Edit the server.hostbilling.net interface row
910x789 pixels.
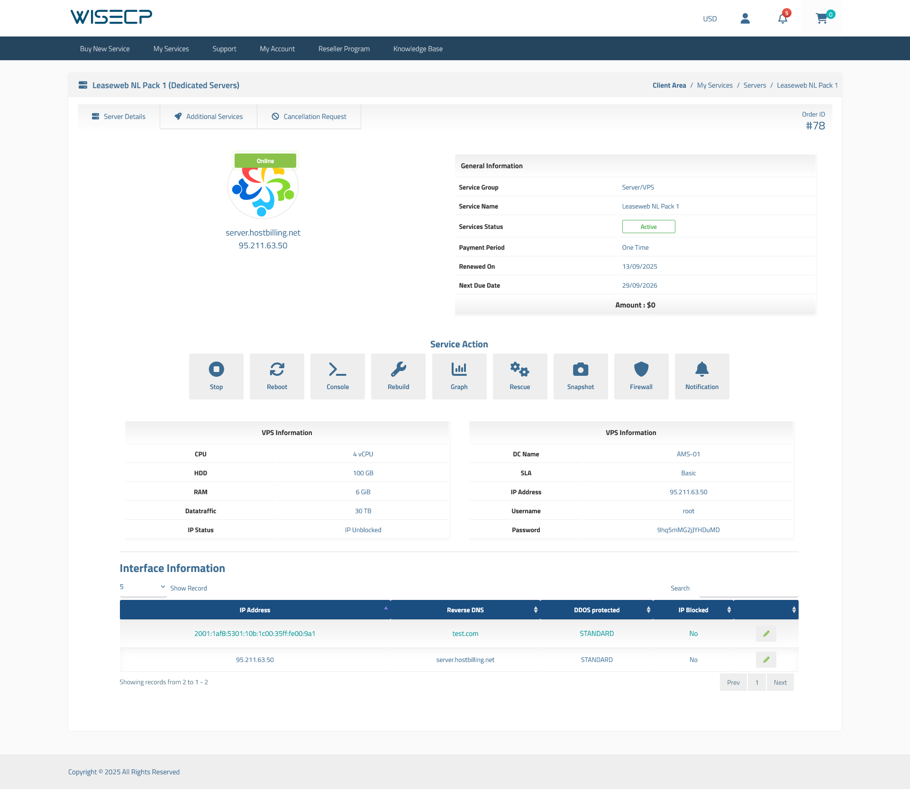click(766, 660)
